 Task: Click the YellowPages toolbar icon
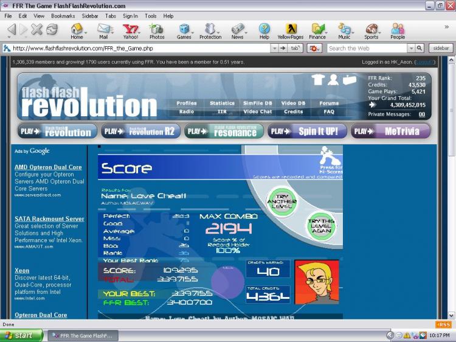[x=291, y=29]
